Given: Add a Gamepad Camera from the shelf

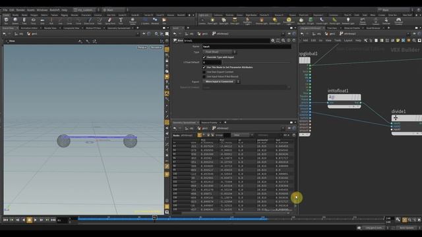Looking at the screenshot, I should click(x=398, y=21).
